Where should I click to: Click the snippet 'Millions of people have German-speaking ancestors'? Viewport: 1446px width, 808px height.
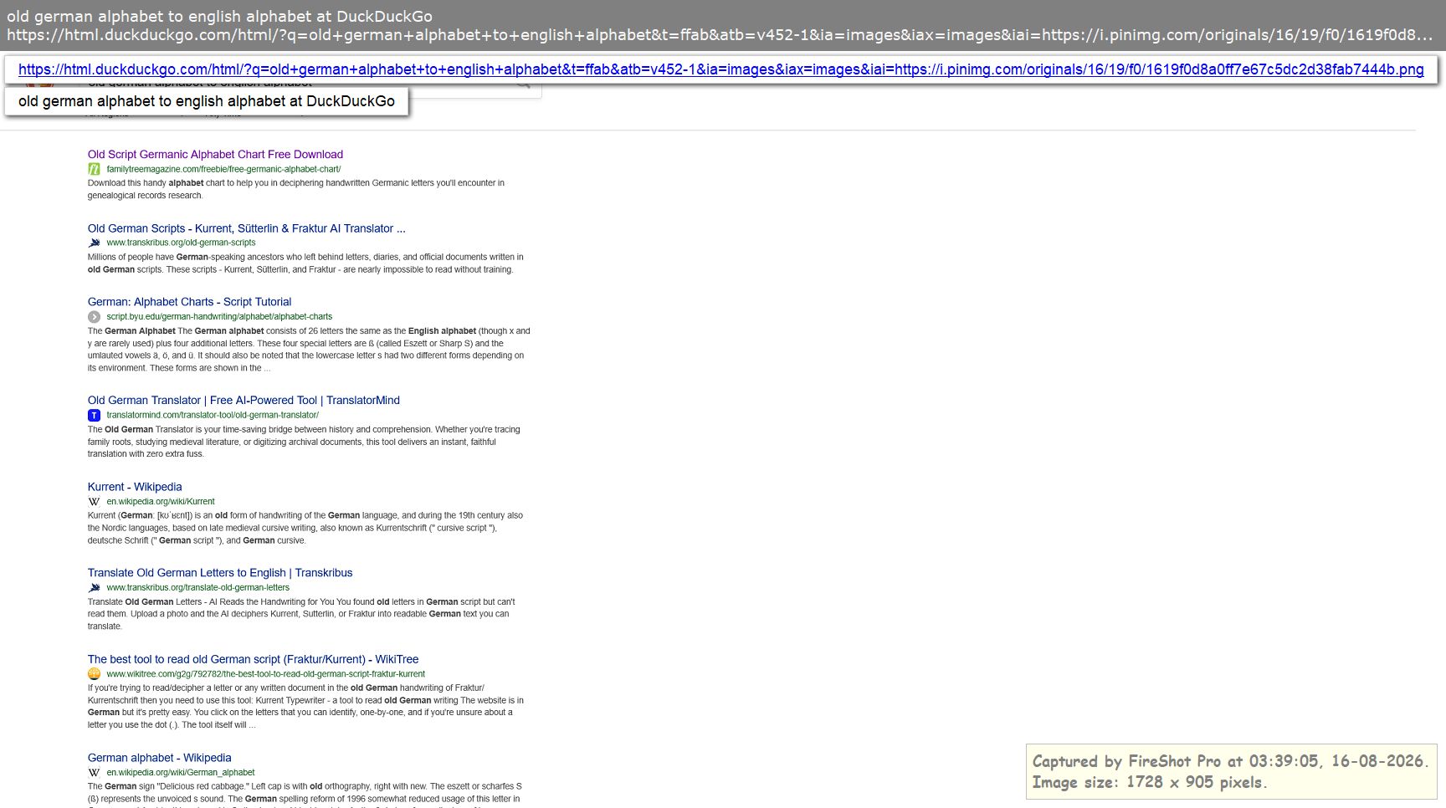[x=305, y=263]
